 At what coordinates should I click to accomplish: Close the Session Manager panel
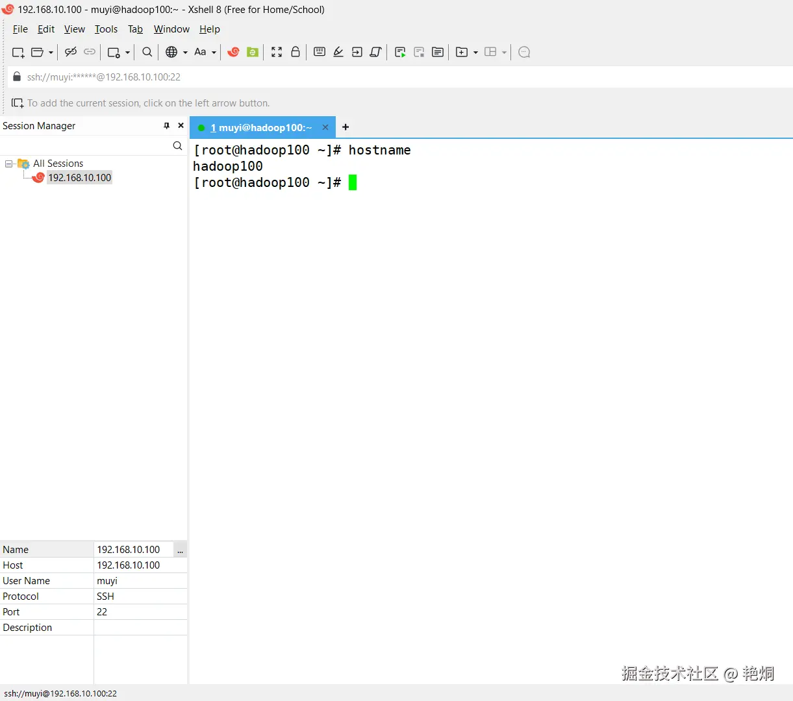tap(181, 126)
